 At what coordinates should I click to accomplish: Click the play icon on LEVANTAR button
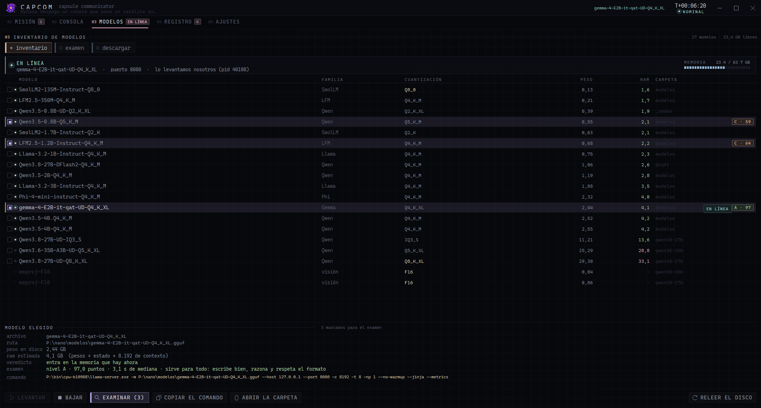tap(12, 398)
